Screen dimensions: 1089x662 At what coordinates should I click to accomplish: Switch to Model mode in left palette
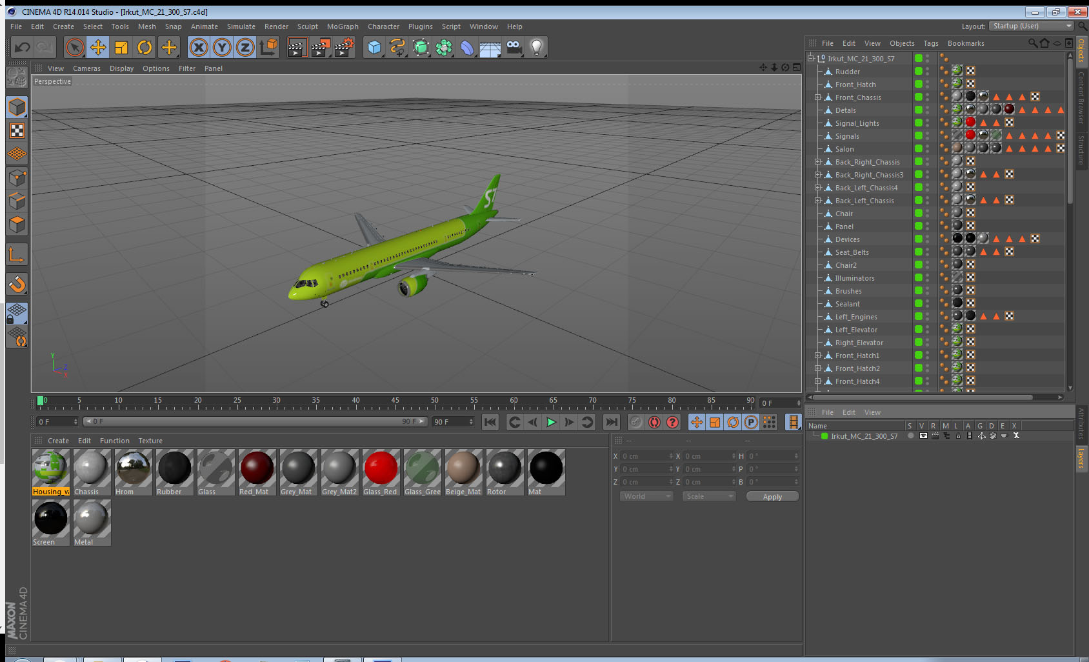click(x=17, y=107)
